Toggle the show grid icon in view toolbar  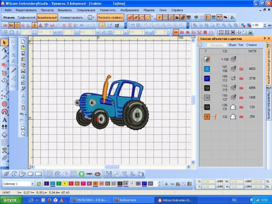coord(165,17)
